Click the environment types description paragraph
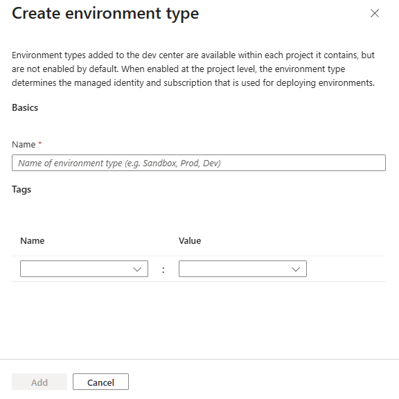 coord(193,69)
